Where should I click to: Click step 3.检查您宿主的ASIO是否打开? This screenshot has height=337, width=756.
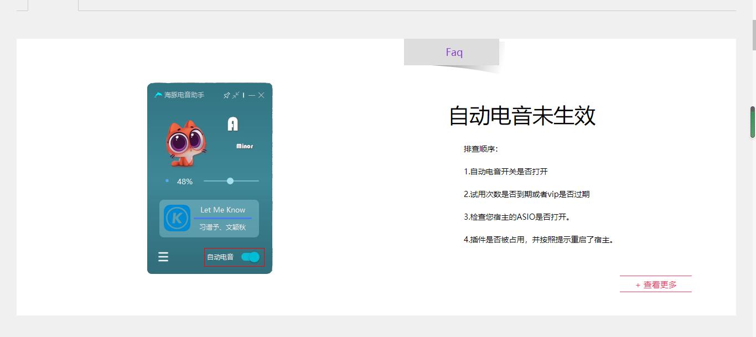517,217
